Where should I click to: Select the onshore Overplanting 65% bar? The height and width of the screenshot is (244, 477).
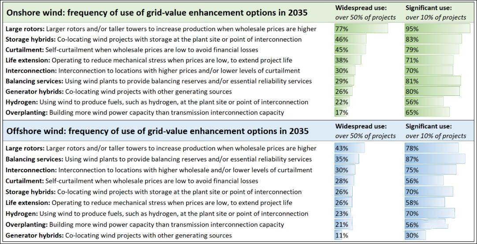coord(427,113)
